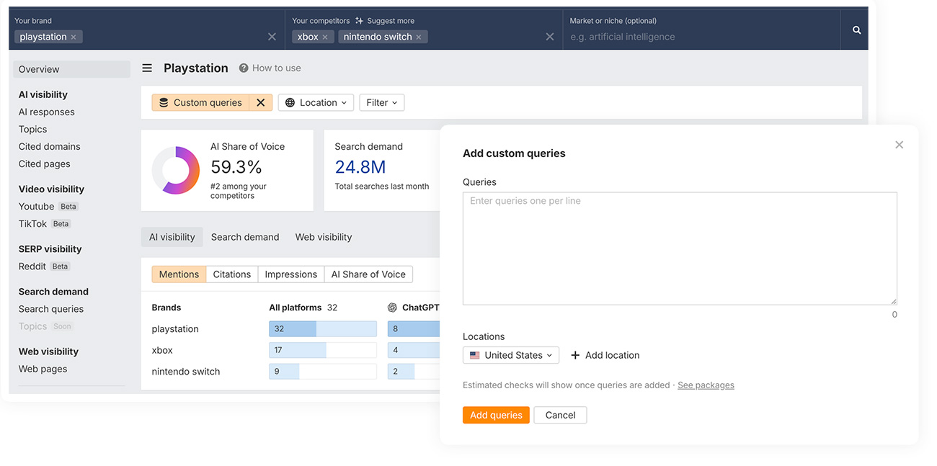Screen dimensions: 937x466
Task: Switch to the Search demand tab
Action: (245, 237)
